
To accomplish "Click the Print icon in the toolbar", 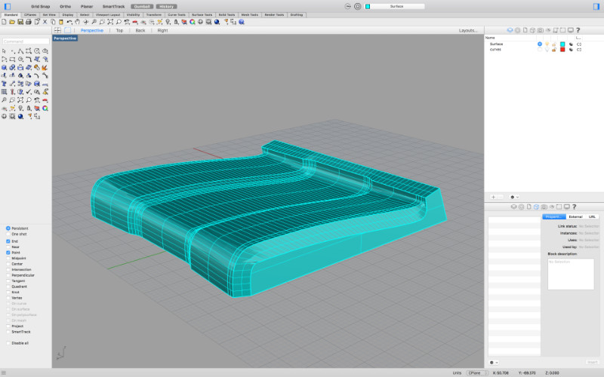I will coord(29,22).
